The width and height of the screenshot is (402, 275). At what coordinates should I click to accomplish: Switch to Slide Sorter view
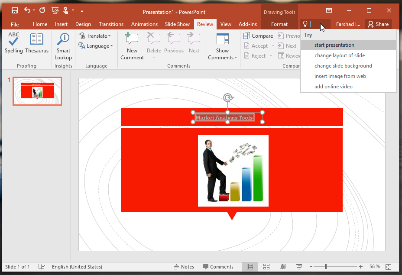pyautogui.click(x=266, y=267)
